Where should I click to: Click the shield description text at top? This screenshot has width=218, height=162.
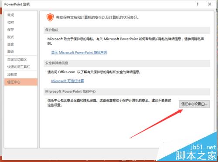98,17
